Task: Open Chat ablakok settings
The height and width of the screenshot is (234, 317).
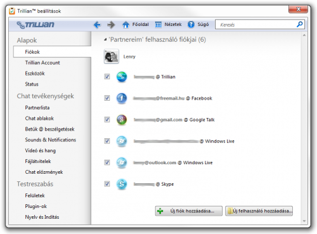Action: [39, 119]
